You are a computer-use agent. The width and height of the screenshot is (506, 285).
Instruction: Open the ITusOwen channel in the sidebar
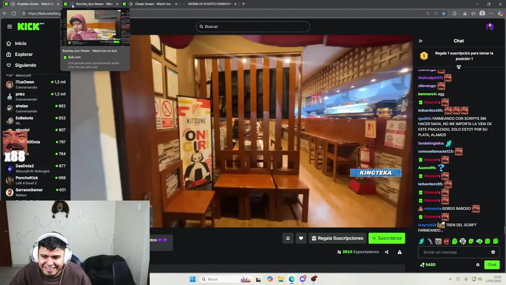(36, 84)
